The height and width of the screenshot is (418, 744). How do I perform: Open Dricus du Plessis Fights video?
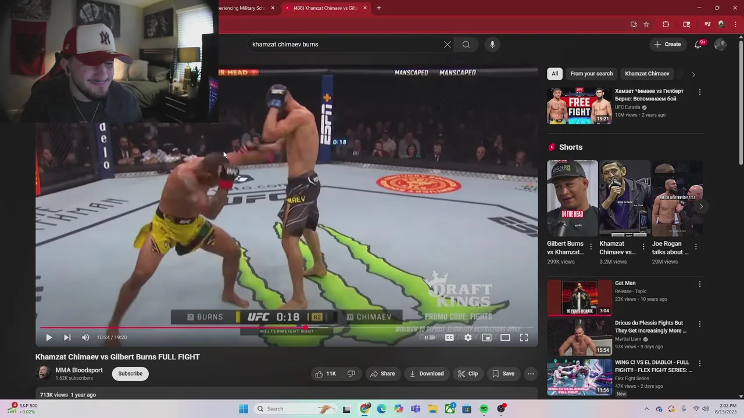pos(650,327)
